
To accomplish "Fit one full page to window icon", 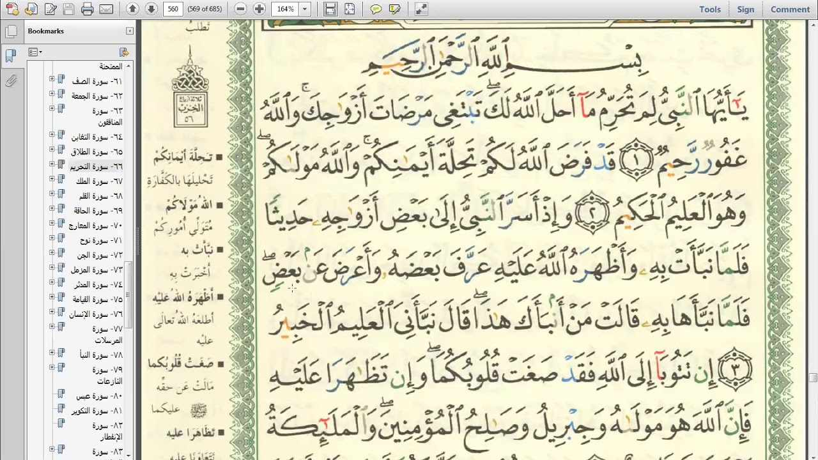I will (x=350, y=9).
